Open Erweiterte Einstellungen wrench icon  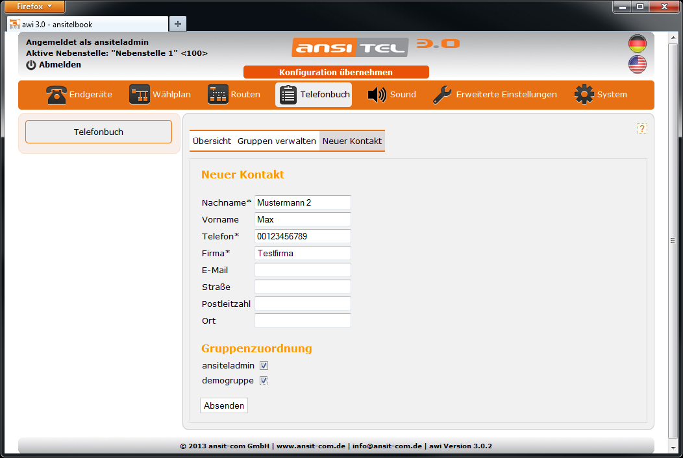pyautogui.click(x=442, y=95)
